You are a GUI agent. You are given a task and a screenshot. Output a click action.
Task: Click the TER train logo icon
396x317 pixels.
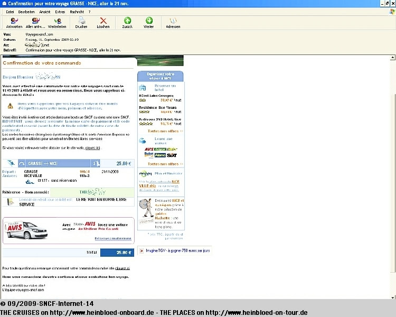(30, 182)
